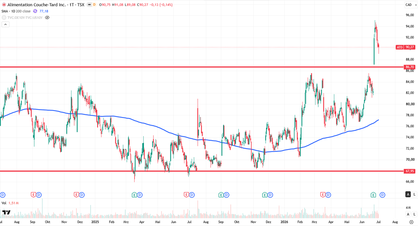Select the lower red support horizontal line
The height and width of the screenshot is (226, 418).
[202, 171]
